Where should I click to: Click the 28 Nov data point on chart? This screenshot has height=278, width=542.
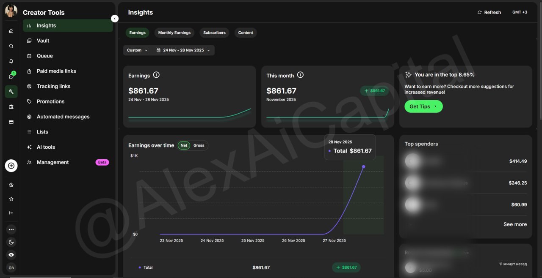click(x=363, y=166)
